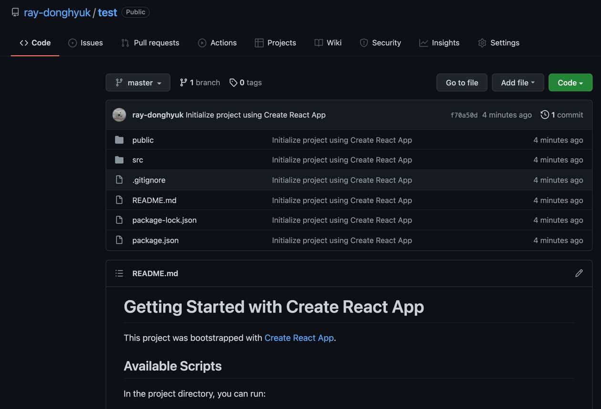This screenshot has height=409, width=601.
Task: Click the file icon beside README.md row
Action: point(119,200)
